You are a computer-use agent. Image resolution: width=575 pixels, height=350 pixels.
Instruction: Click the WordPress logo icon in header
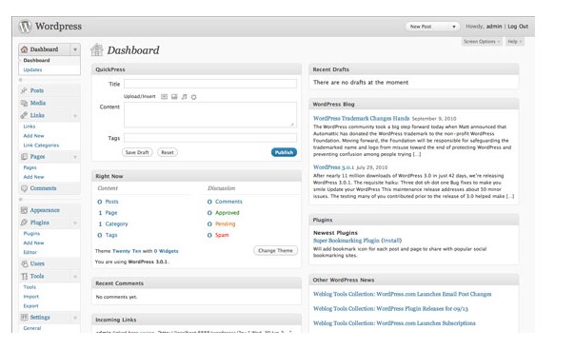click(x=25, y=27)
